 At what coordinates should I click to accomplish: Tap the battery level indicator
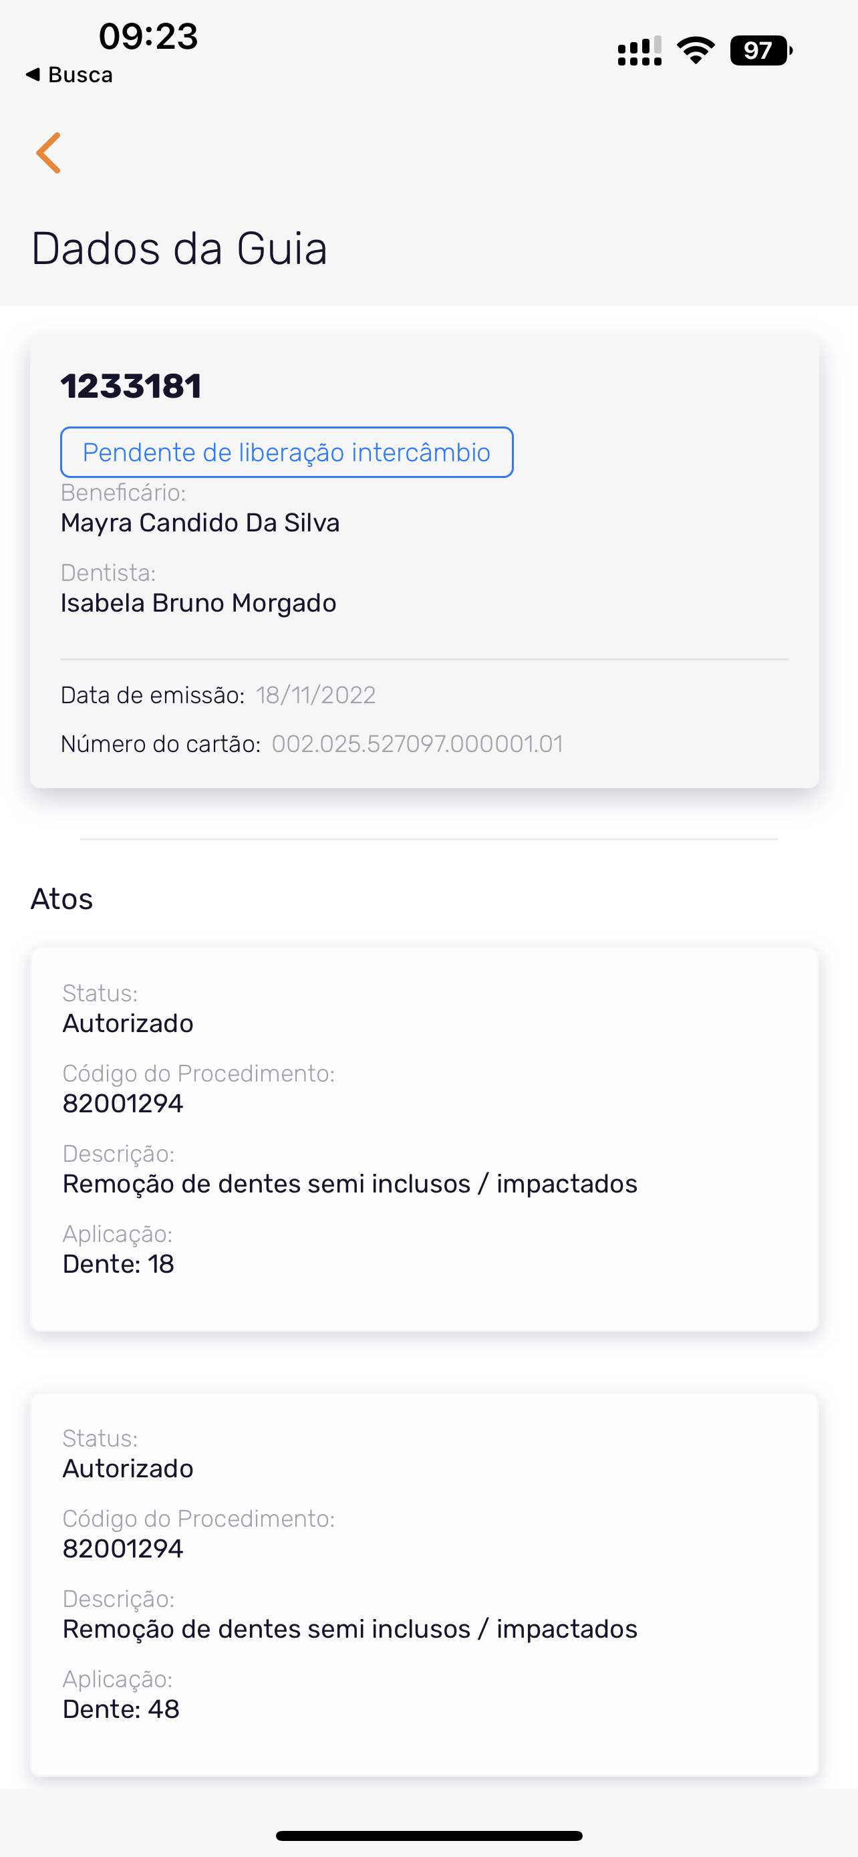tap(760, 50)
